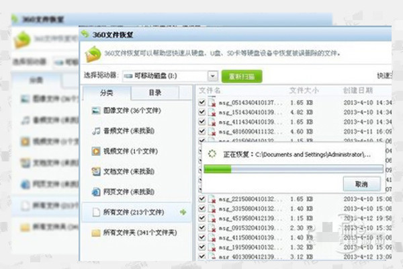This screenshot has height=269, width=403.
Task: Uncheck the msg_0514340410137 file checkbox
Action: [201, 102]
